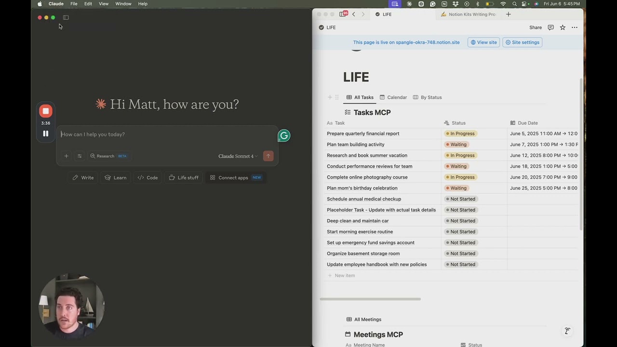Add a new Notion tab with plus
Viewport: 617px width, 347px height.
[x=508, y=14]
